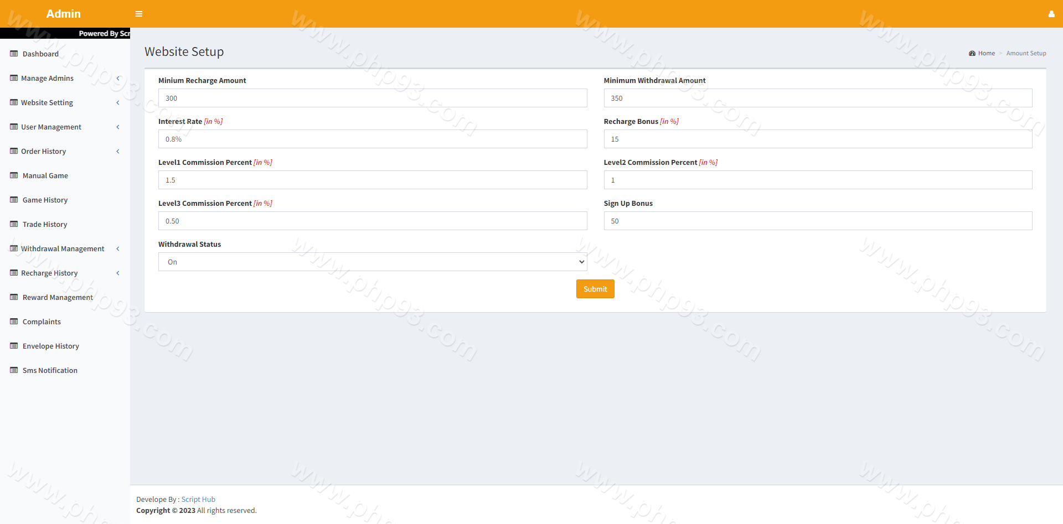
Task: Open Game History from sidebar
Action: [45, 200]
